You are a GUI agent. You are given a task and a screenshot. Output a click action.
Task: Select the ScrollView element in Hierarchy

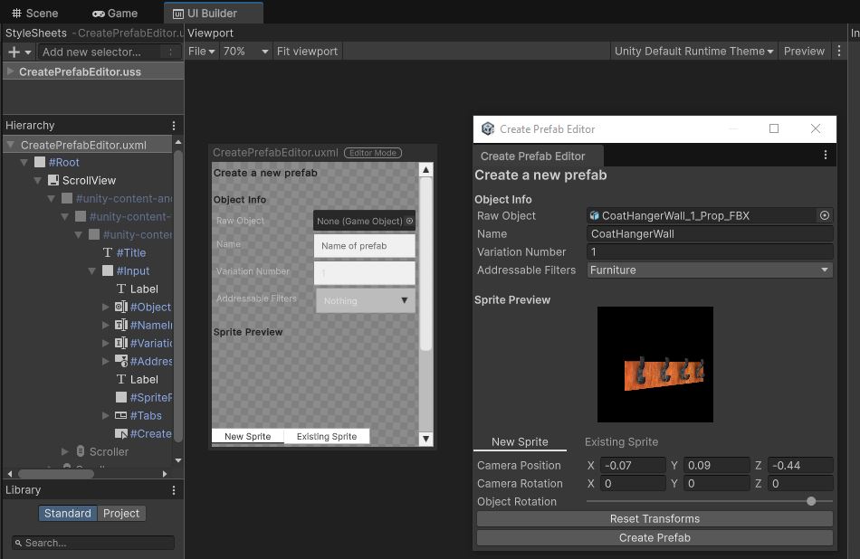click(89, 180)
